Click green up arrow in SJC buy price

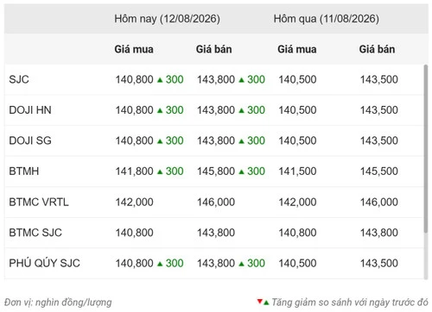click(160, 80)
